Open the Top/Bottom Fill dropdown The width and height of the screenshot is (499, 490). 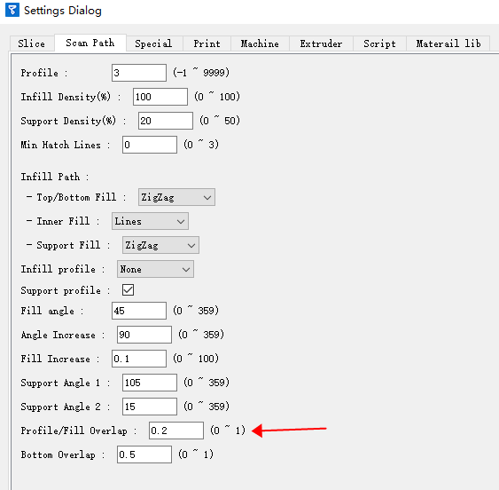tap(176, 197)
